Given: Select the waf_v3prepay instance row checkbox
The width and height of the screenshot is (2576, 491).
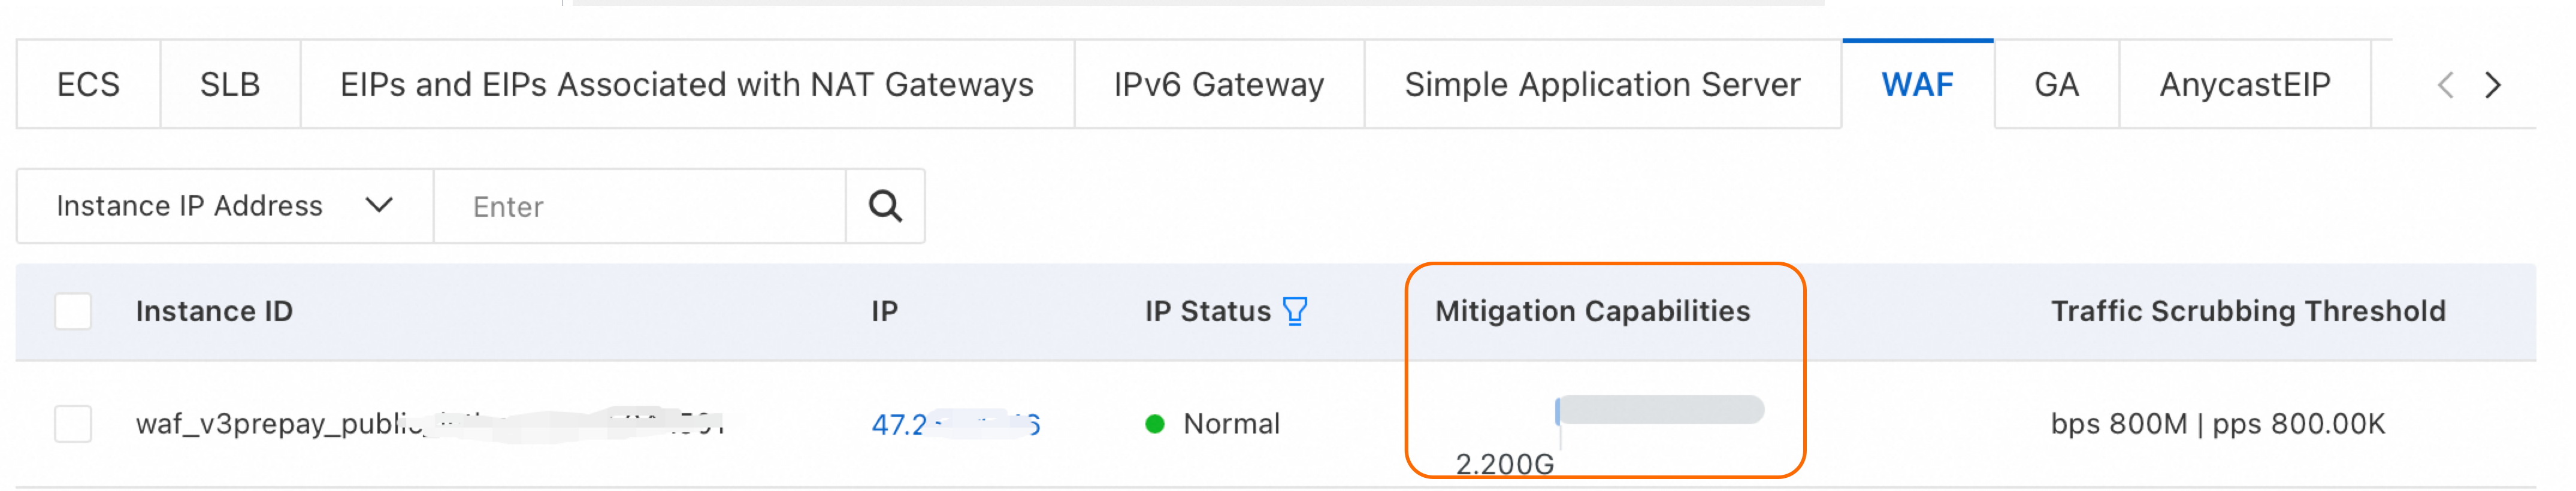Looking at the screenshot, I should (x=73, y=424).
